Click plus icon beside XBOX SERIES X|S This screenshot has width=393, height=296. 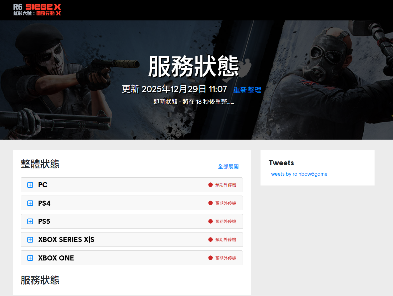click(x=30, y=240)
